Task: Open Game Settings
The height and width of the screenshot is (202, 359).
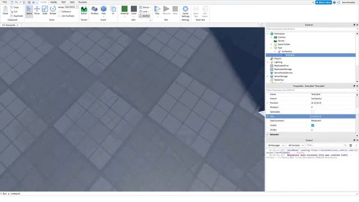Action: (186, 11)
